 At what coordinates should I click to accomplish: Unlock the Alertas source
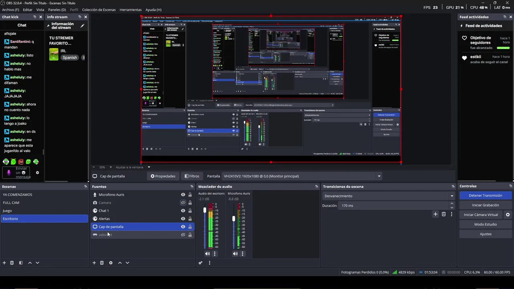(190, 219)
